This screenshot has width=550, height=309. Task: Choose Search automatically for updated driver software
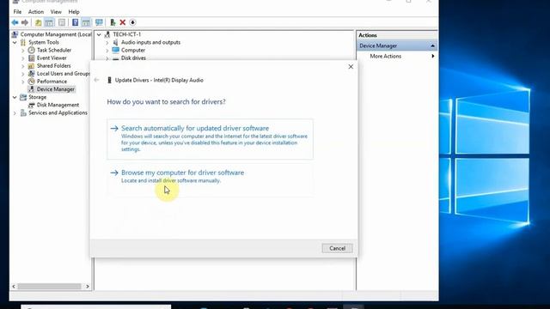point(210,139)
